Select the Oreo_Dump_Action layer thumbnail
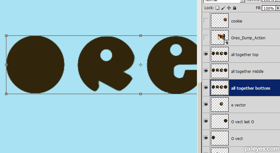Image resolution: width=280 pixels, height=153 pixels. click(220, 37)
